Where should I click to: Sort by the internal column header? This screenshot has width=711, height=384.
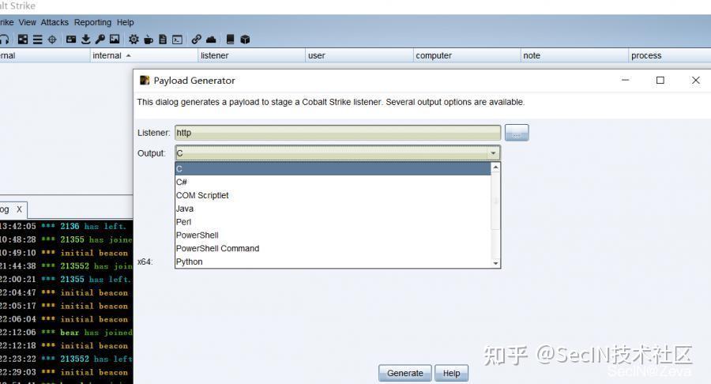(x=144, y=55)
